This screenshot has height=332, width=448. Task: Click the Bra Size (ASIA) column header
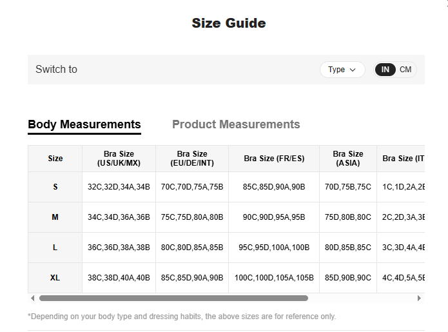coord(348,159)
